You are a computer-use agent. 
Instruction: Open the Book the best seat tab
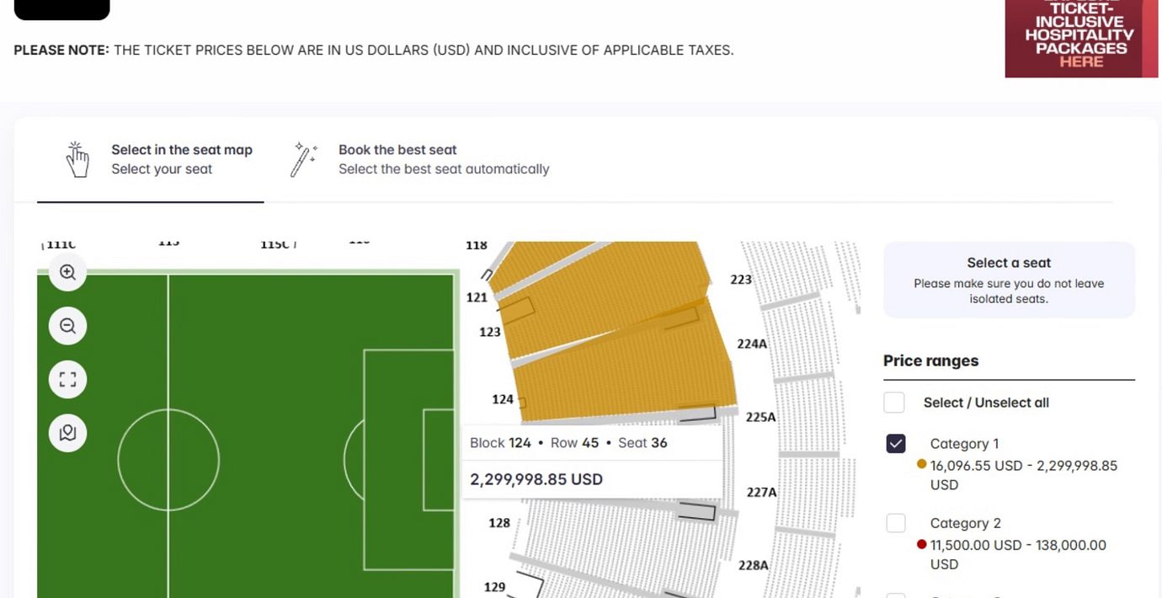[443, 159]
